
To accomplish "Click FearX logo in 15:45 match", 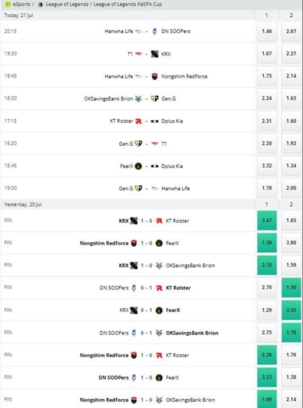I will (139, 166).
